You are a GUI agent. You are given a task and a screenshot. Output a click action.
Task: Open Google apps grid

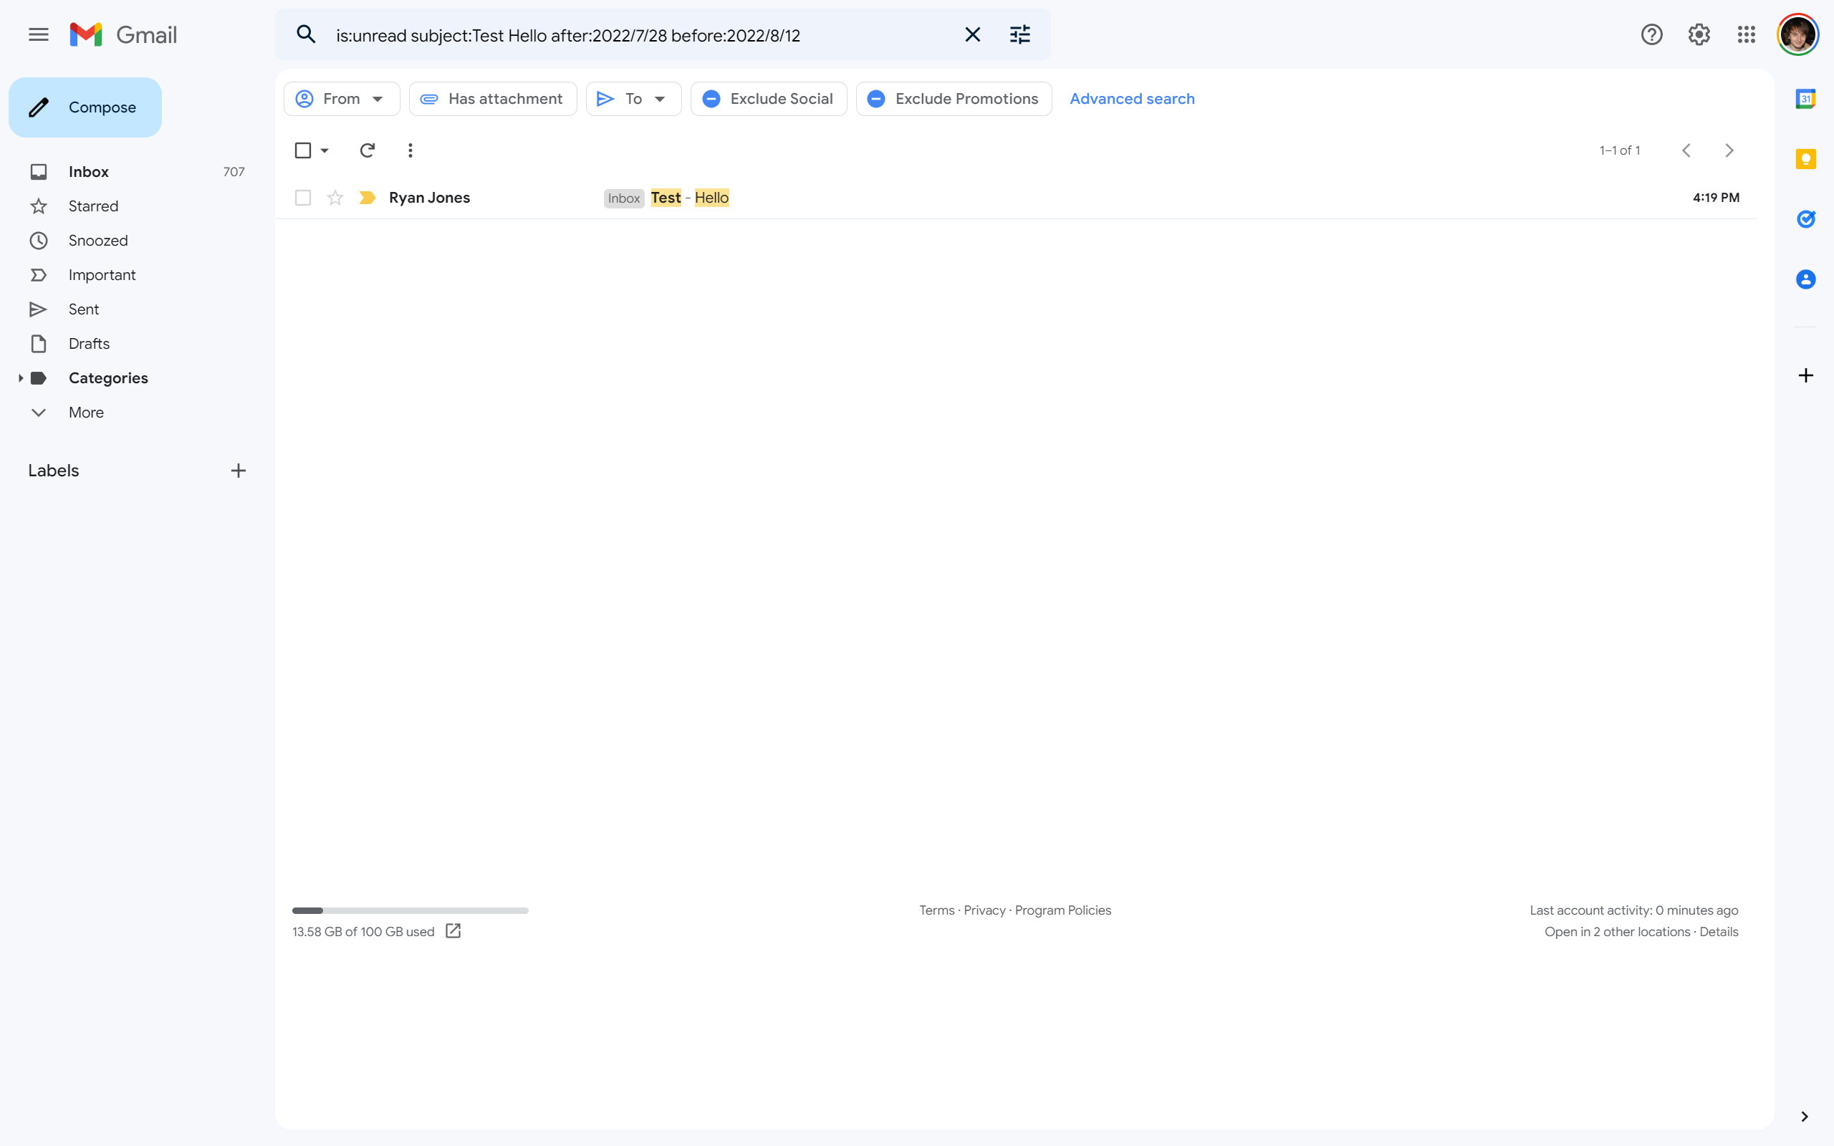click(1746, 35)
